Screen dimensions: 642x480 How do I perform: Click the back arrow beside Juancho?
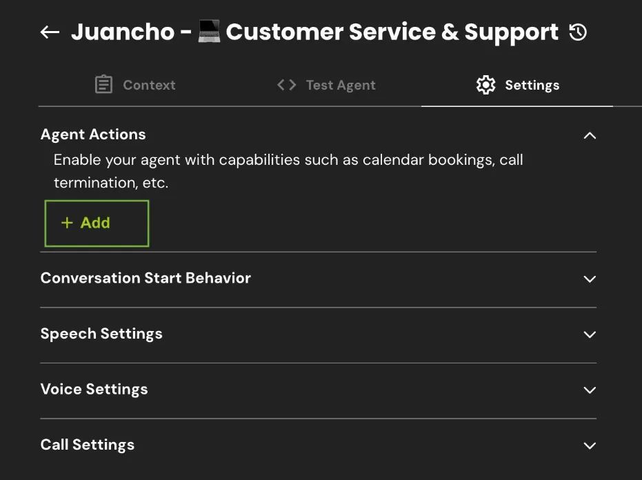click(50, 32)
